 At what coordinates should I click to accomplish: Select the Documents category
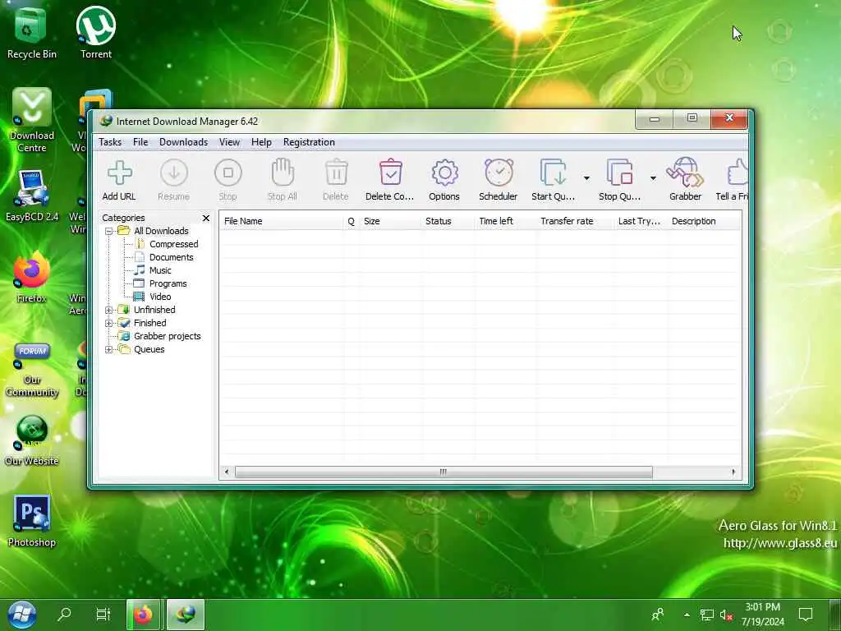(x=171, y=257)
